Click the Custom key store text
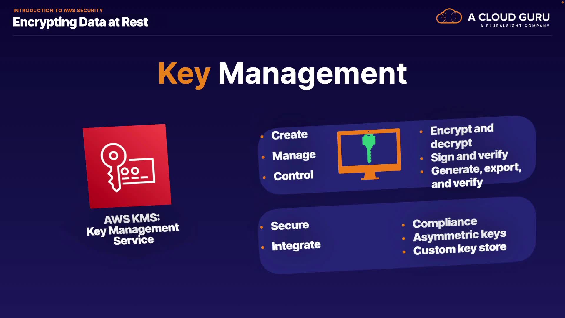The image size is (565, 318). 460,249
